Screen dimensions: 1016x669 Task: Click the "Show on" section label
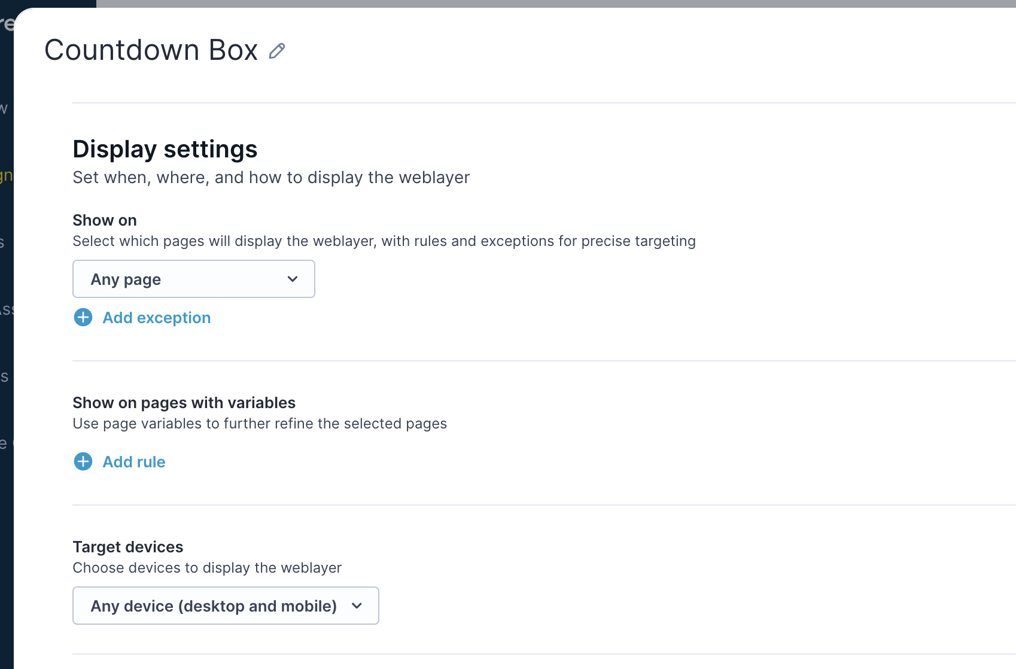pyautogui.click(x=105, y=220)
